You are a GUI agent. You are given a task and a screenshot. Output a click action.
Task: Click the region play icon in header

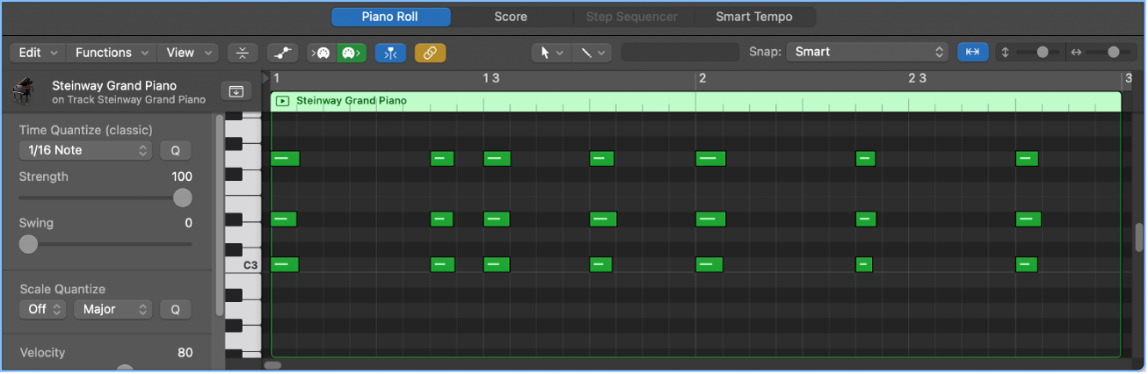[282, 101]
